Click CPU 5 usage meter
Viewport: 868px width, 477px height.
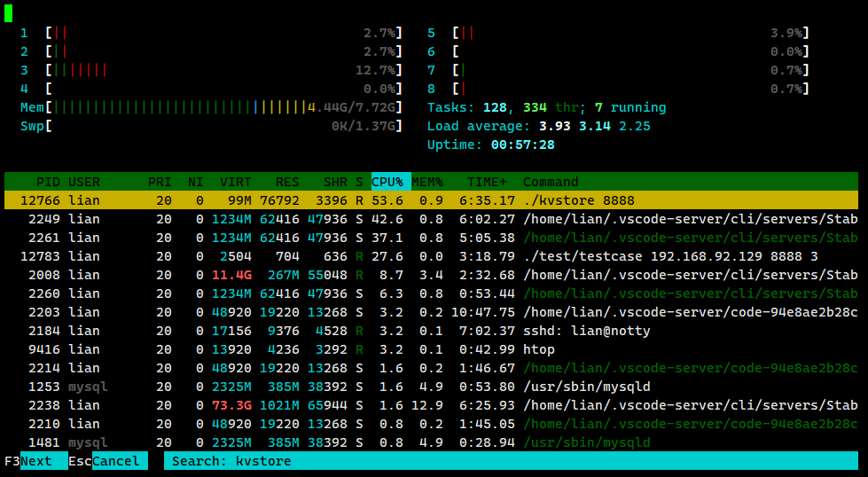click(618, 33)
